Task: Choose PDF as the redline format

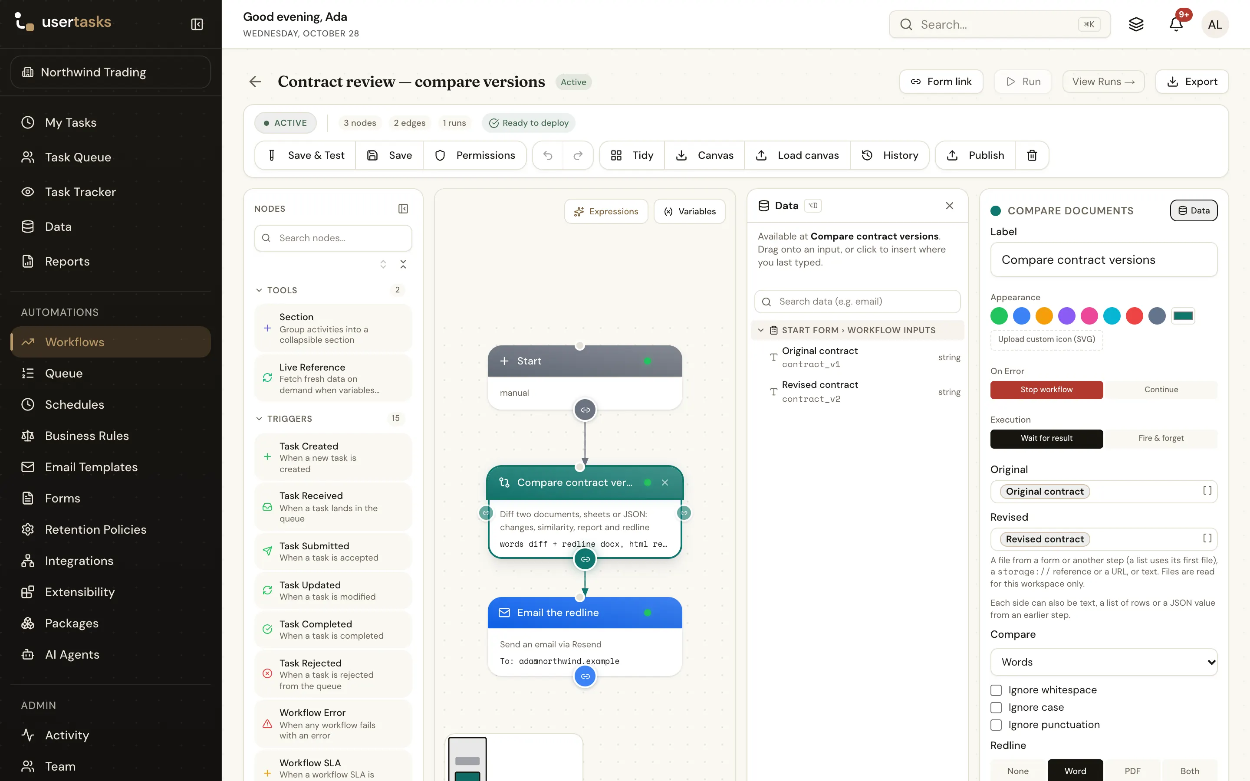Action: click(1132, 771)
